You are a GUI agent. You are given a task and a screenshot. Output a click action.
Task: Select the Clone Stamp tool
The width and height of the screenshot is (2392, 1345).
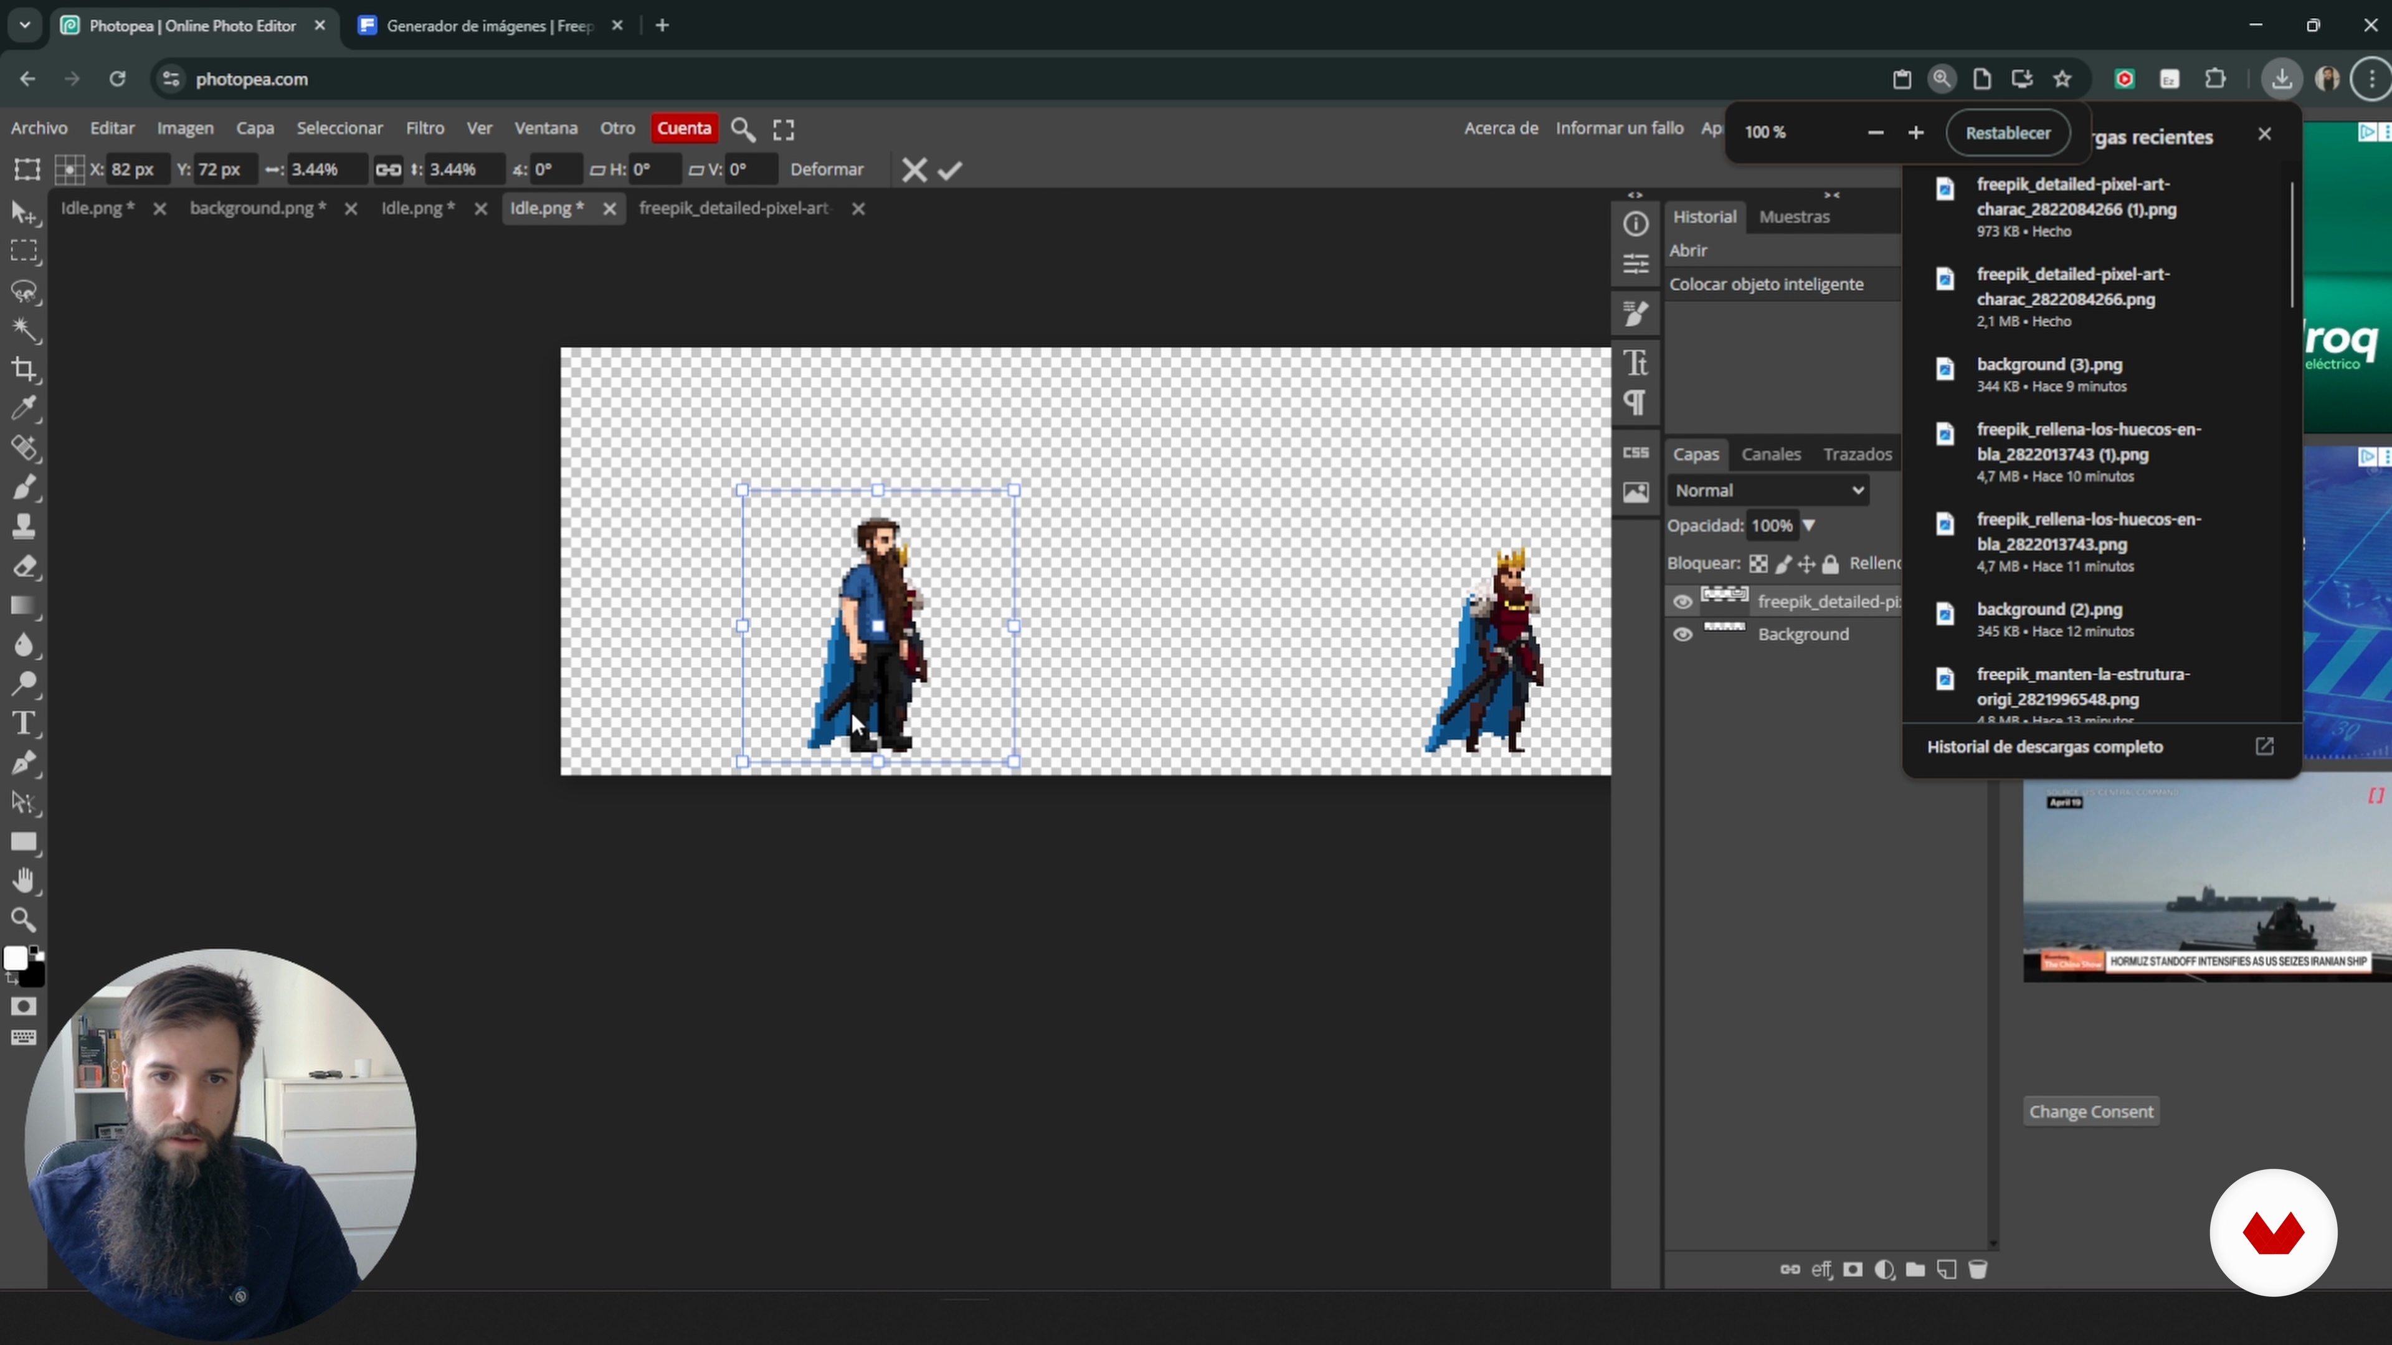pos(24,526)
